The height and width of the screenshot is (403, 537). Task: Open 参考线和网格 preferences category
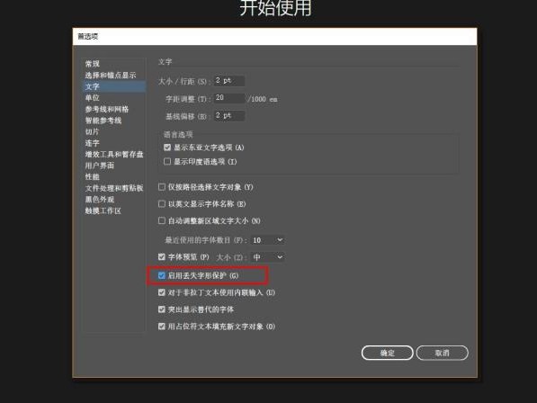pyautogui.click(x=107, y=109)
